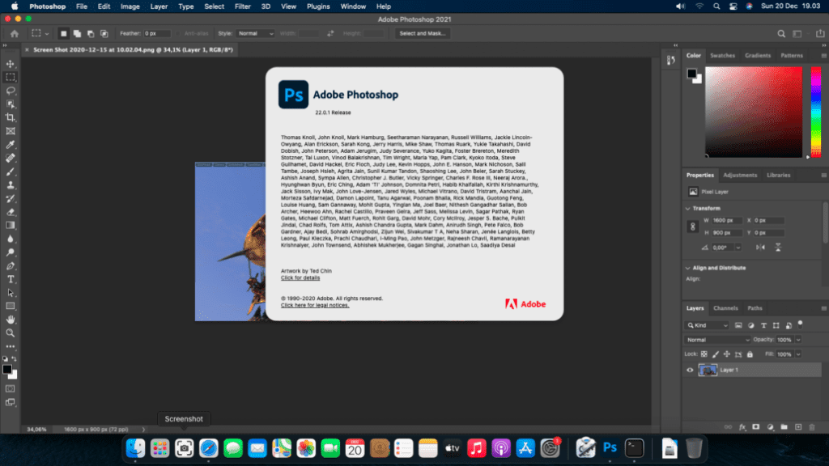The height and width of the screenshot is (466, 829).
Task: Select the Move tool
Action: click(10, 64)
